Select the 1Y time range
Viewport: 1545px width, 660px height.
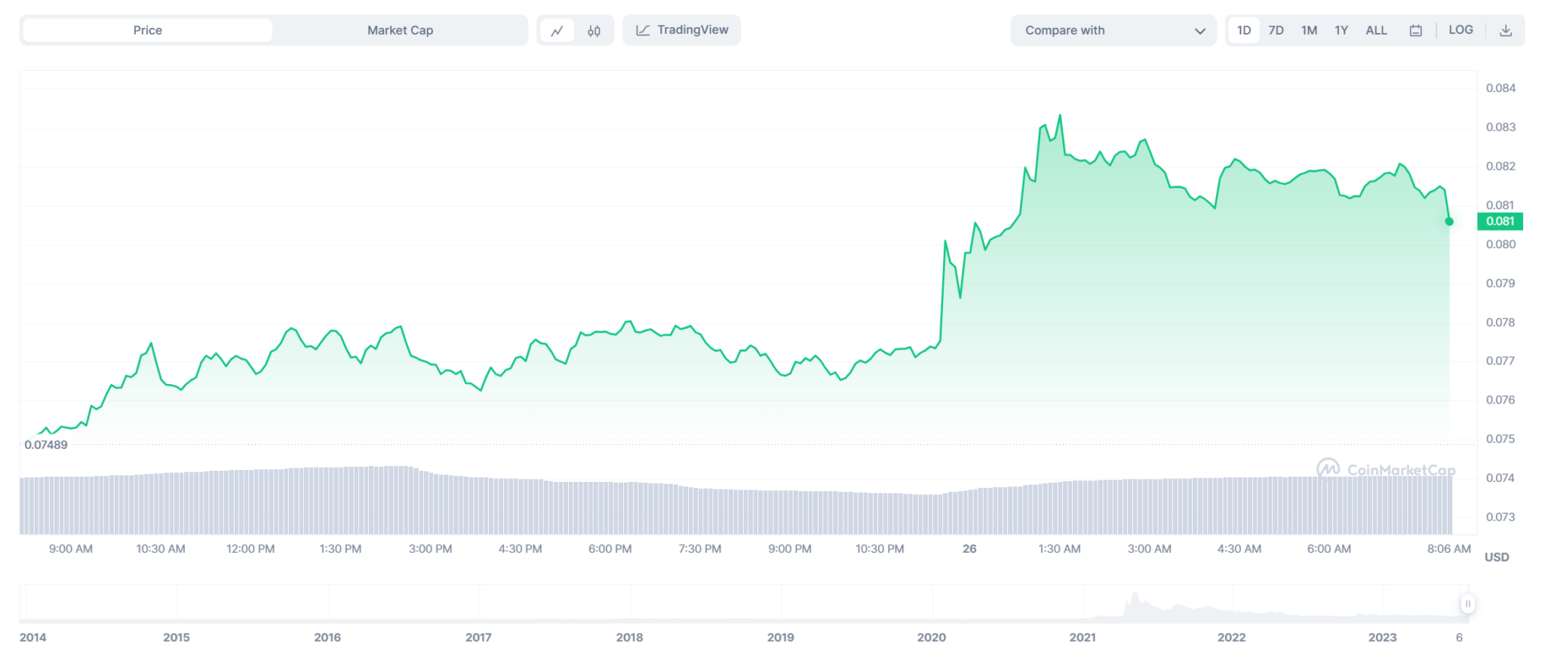(1341, 30)
